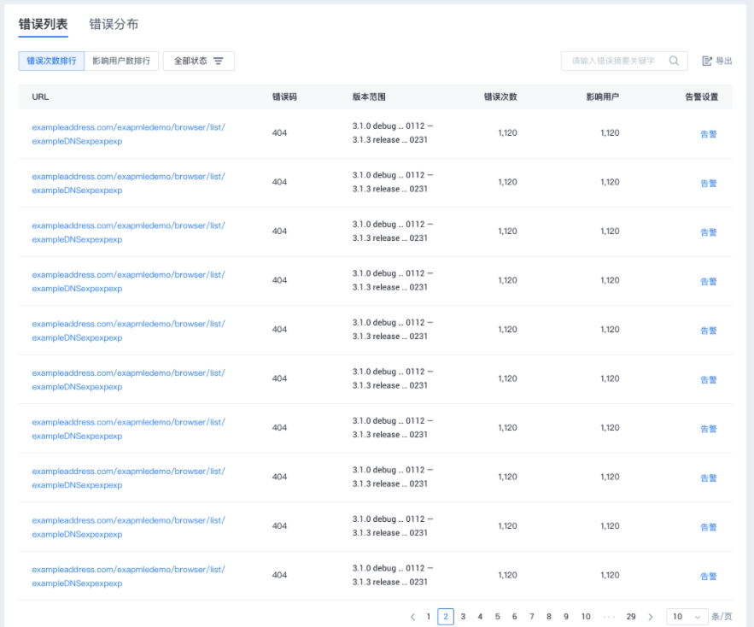Go to page 29 in pagination
The width and height of the screenshot is (754, 627).
coord(631,617)
